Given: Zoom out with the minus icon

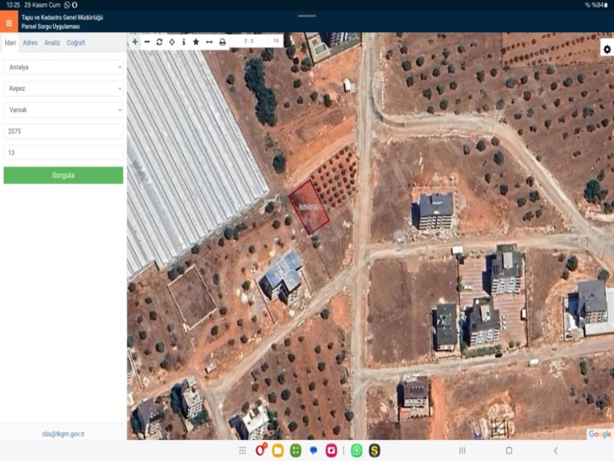Looking at the screenshot, I should click(x=147, y=42).
